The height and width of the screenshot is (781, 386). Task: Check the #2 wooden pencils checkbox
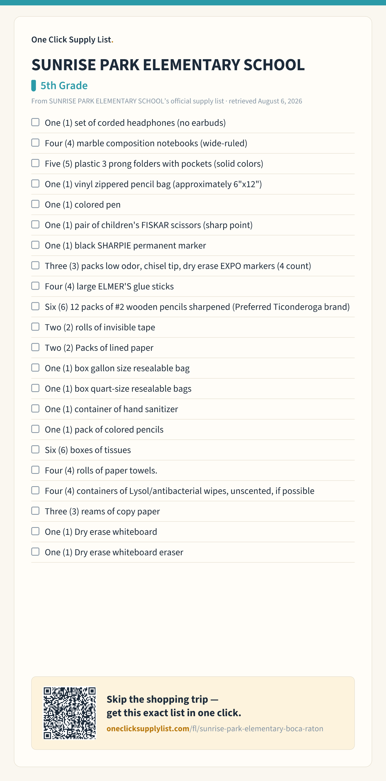click(x=36, y=306)
